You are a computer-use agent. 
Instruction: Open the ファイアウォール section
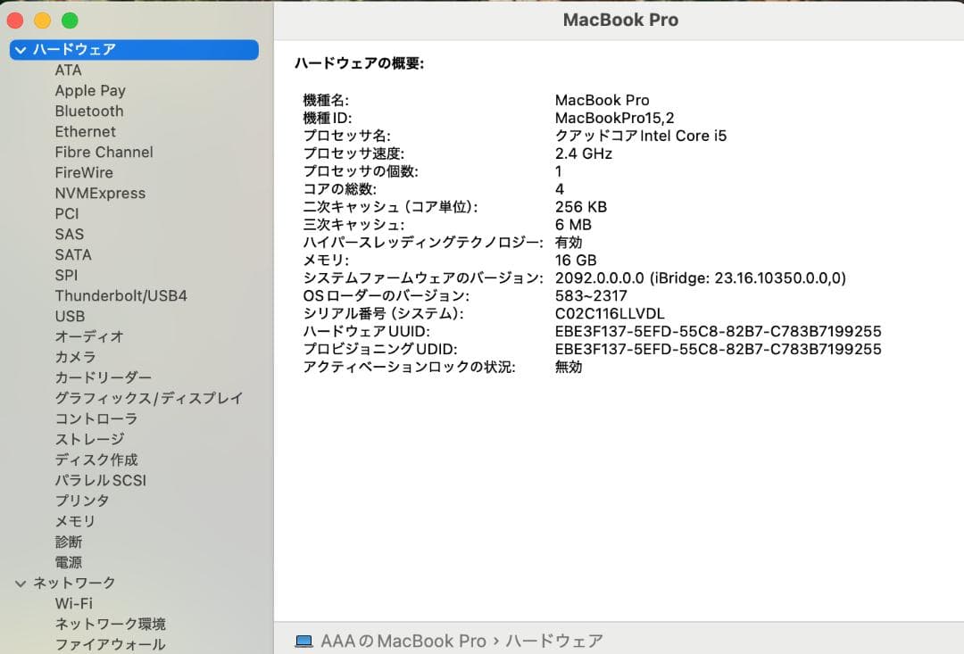[109, 644]
